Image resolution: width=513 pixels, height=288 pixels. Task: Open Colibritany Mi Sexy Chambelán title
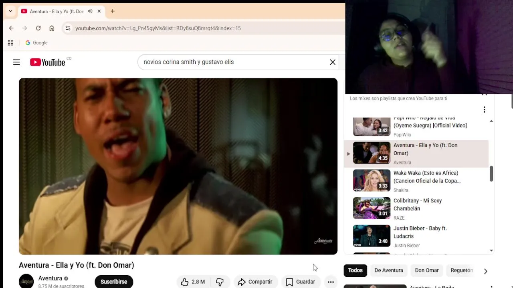pos(418,204)
